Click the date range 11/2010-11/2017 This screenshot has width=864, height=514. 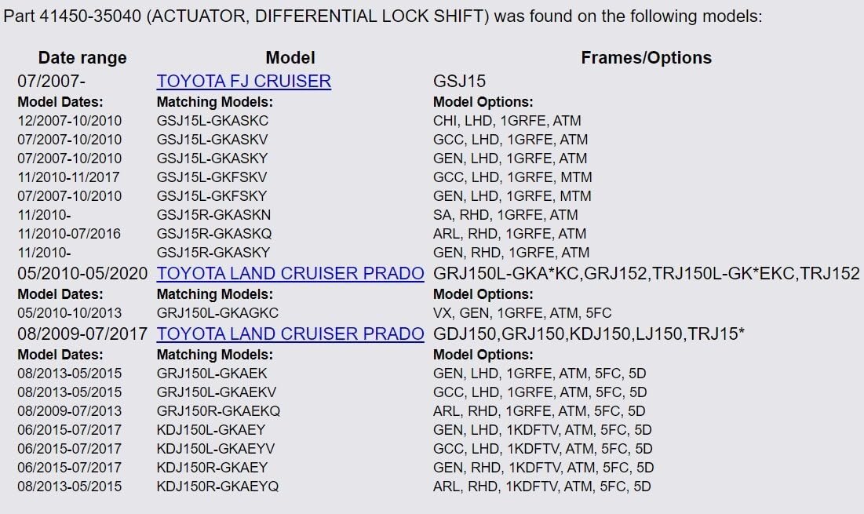[x=68, y=177]
